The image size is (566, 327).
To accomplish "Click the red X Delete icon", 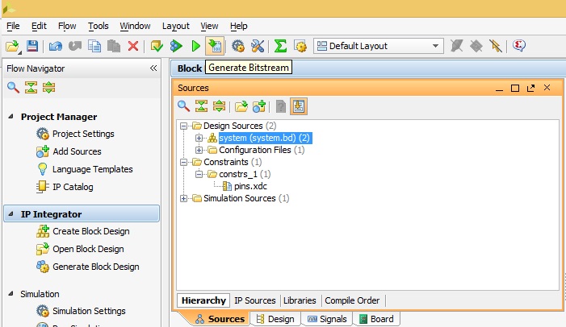I will [x=133, y=46].
